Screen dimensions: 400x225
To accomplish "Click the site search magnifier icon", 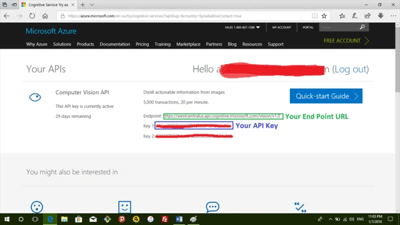I will click(x=362, y=27).
